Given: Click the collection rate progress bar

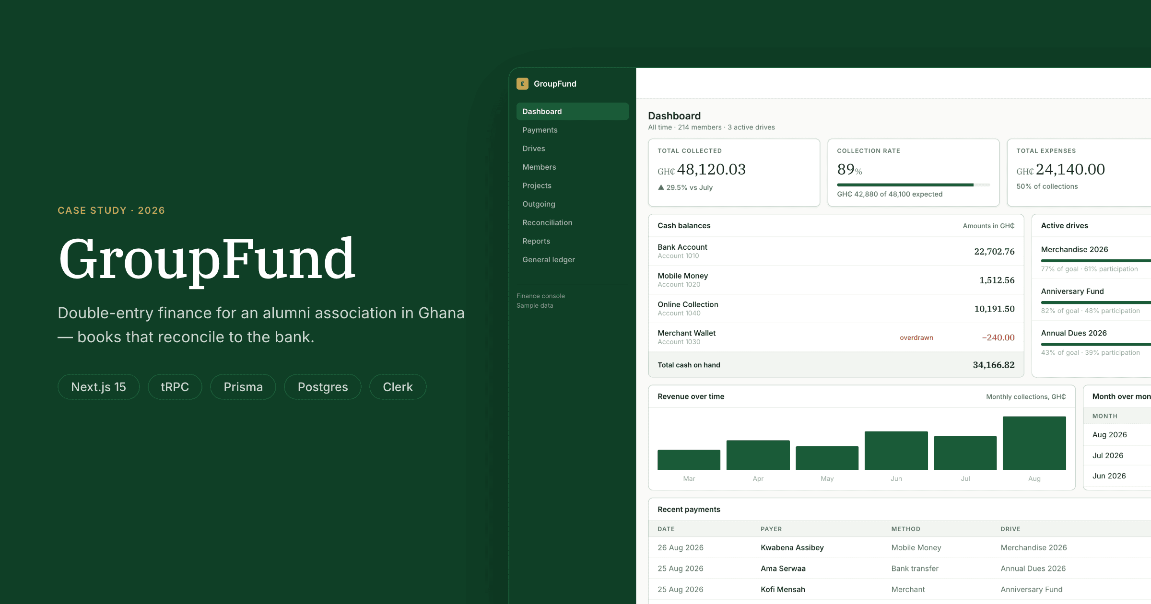Looking at the screenshot, I should [x=914, y=185].
